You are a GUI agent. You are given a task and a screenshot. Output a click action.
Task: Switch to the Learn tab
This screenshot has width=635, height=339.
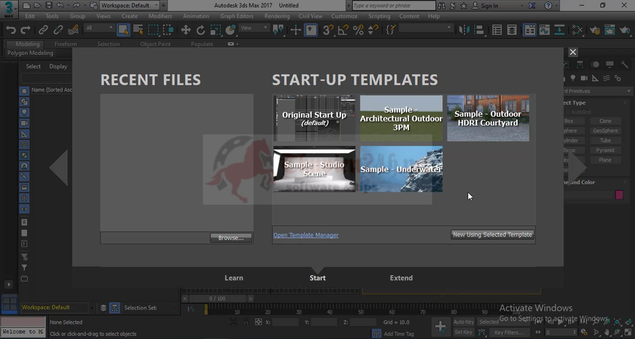[x=234, y=278]
